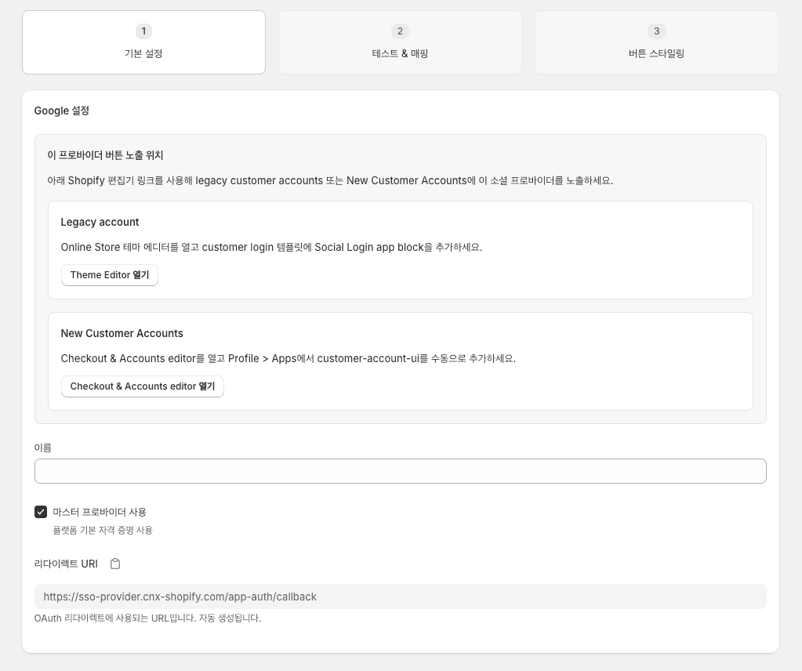This screenshot has width=802, height=671.
Task: Click the step 2 number badge
Action: point(400,31)
